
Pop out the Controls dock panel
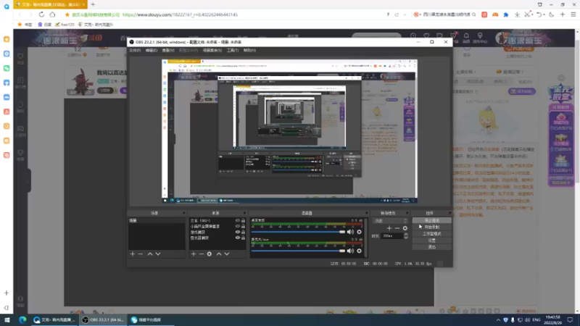click(449, 213)
